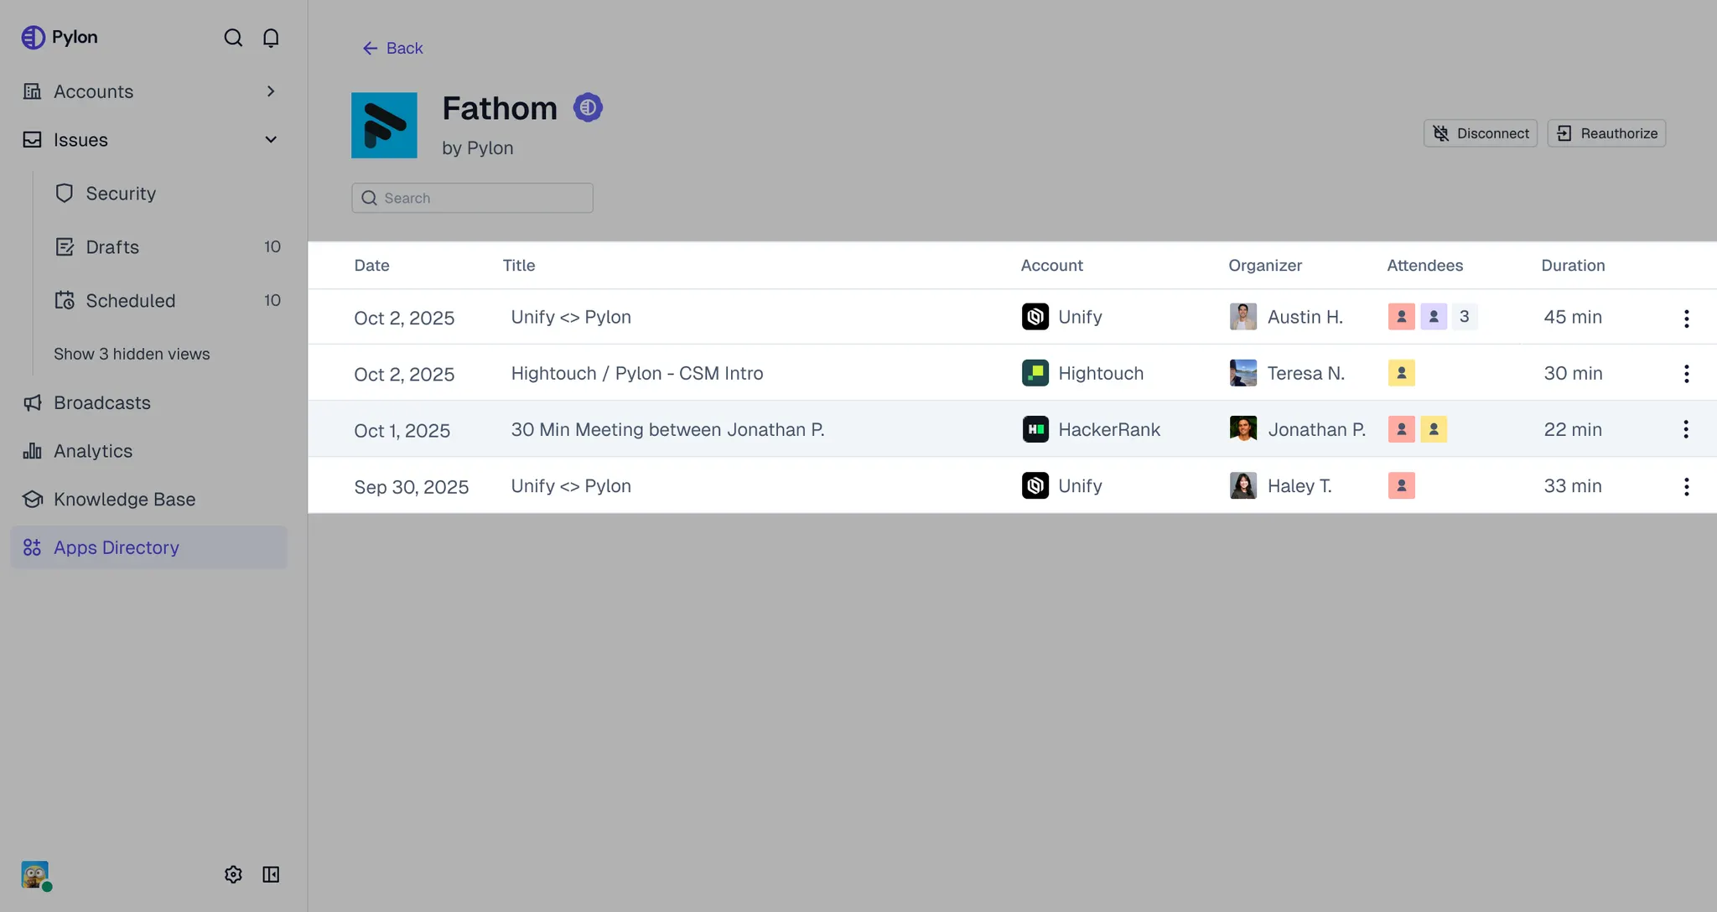Screen dimensions: 1717x912
Task: Click the Reauthorize button
Action: (x=1605, y=133)
